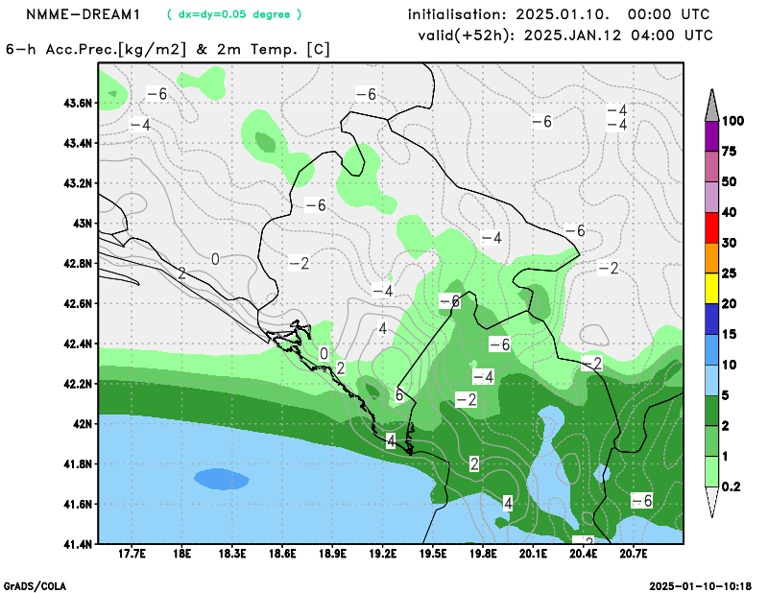Select the purple 75-100 legend color
Viewport: 768px width, 593px height.
pyautogui.click(x=711, y=136)
